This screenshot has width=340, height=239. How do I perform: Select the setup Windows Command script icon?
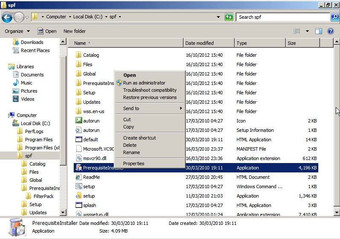click(78, 187)
